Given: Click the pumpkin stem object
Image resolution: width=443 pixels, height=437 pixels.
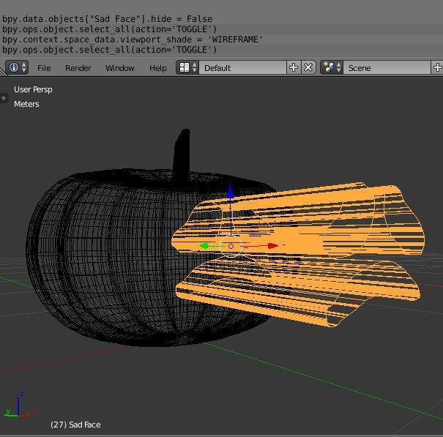Looking at the screenshot, I should (x=182, y=154).
